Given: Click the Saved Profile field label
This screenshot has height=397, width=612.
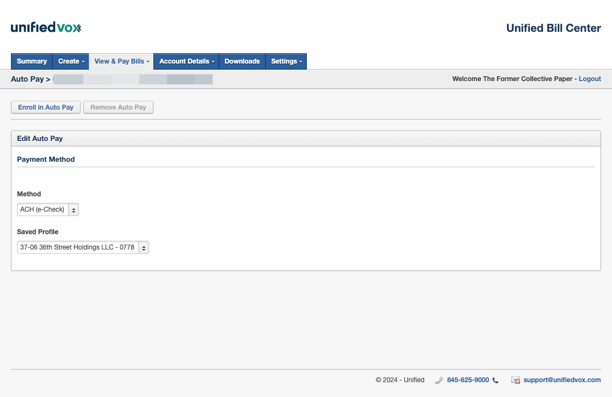Looking at the screenshot, I should click(37, 232).
